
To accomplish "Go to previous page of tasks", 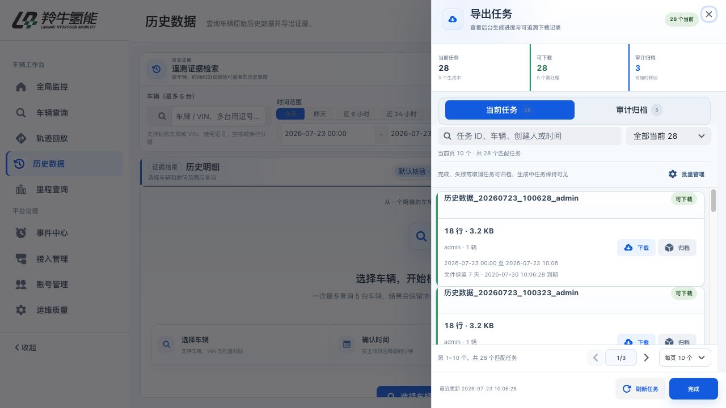I will pyautogui.click(x=596, y=358).
